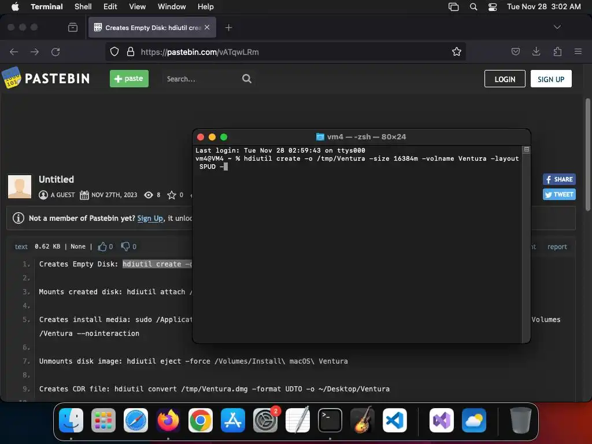Open System Settings from the Dock
The height and width of the screenshot is (444, 592).
pos(265,420)
